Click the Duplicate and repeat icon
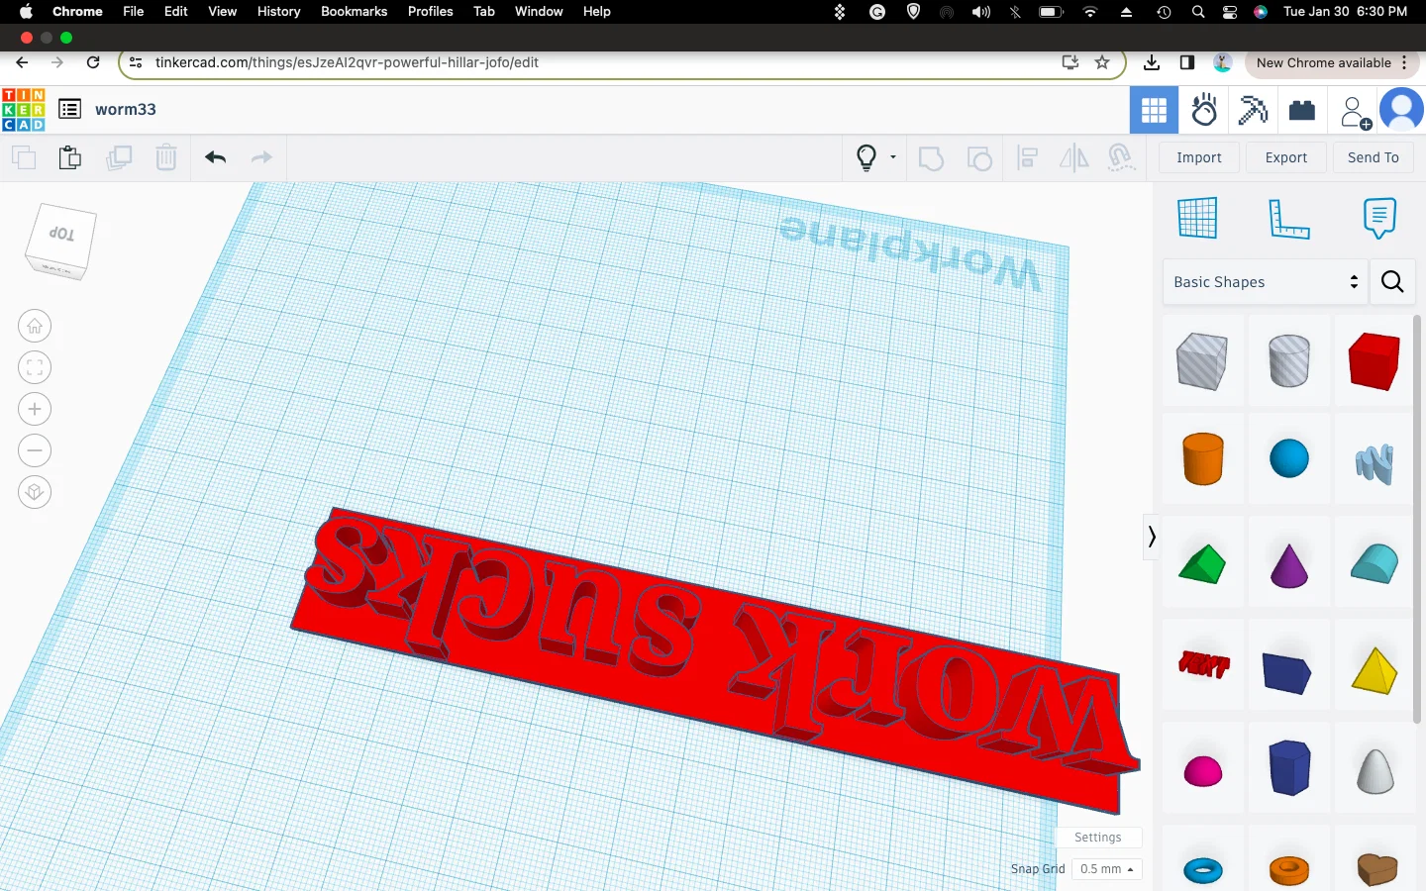Screen dimensions: 1426x891 click(119, 157)
